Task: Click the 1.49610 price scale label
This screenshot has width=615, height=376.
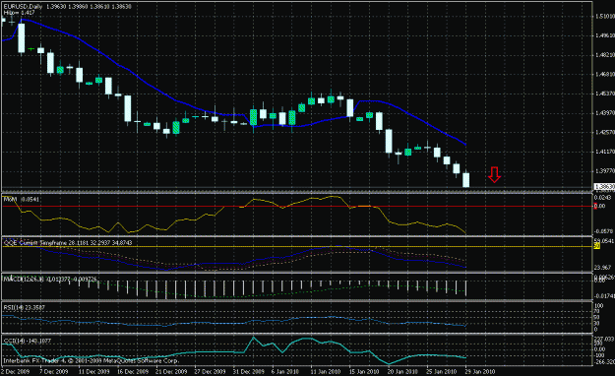Action: click(604, 35)
